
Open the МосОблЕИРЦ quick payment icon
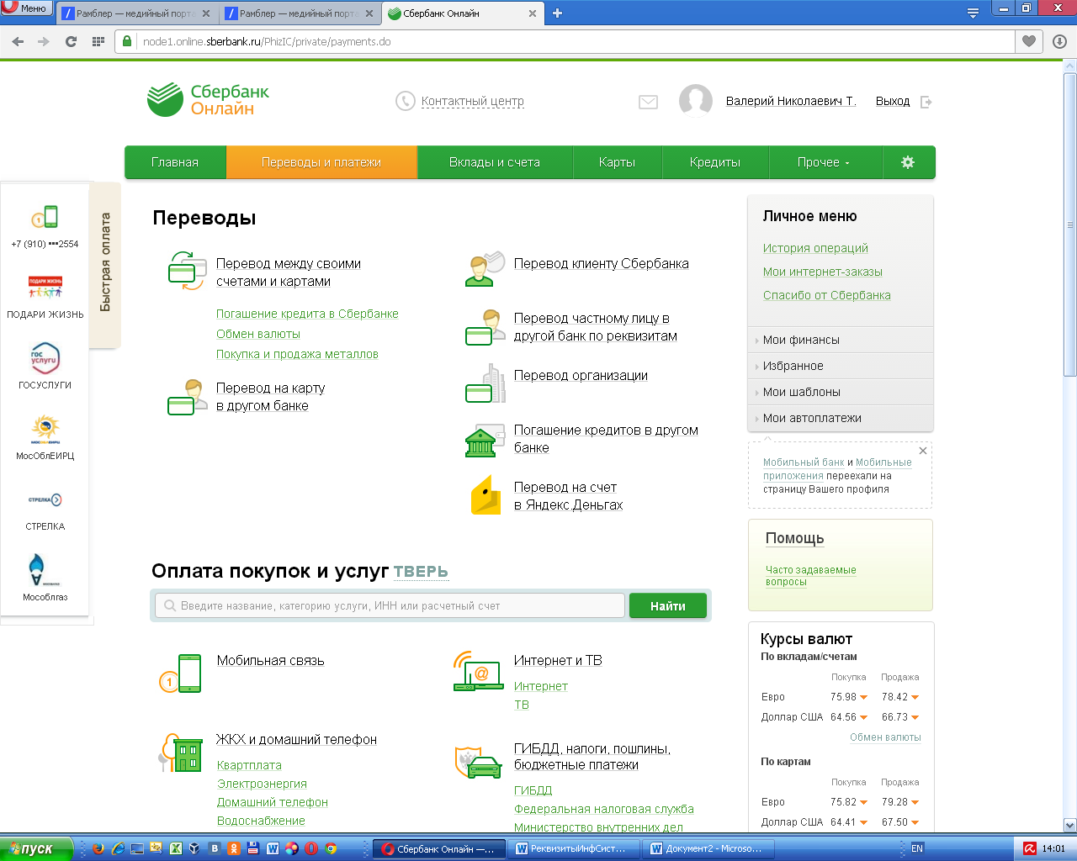45,430
